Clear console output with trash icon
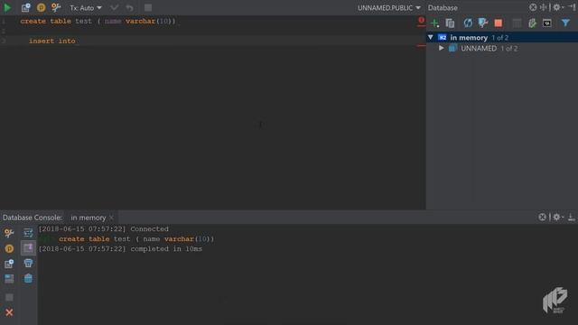This screenshot has height=325, width=578. coord(28,278)
